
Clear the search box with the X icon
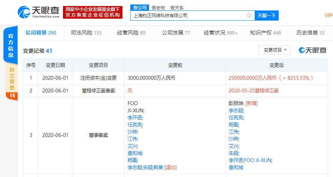point(249,15)
